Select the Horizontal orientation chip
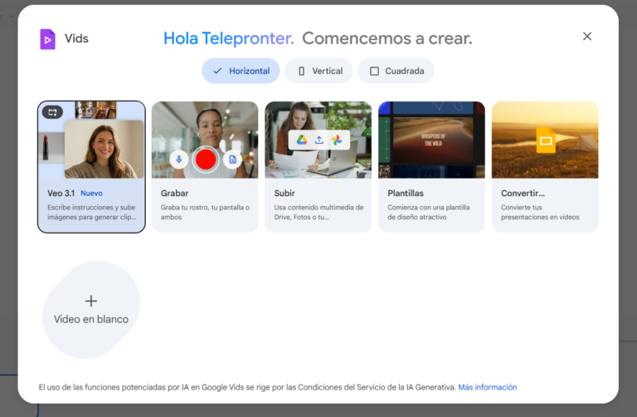Viewport: 637px width, 417px height. coord(241,71)
